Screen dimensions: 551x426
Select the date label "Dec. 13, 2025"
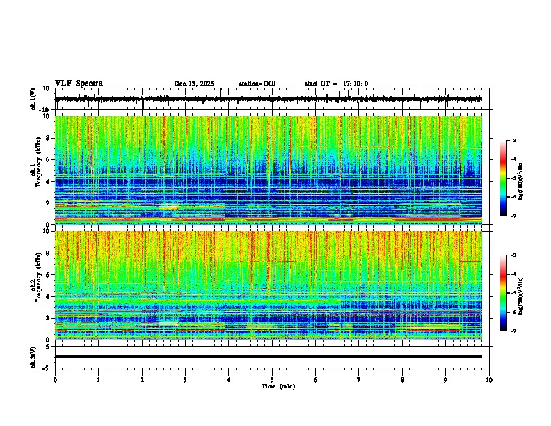click(x=194, y=84)
